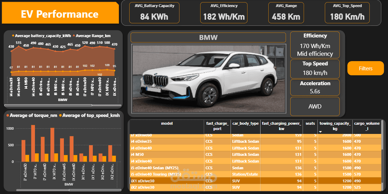Click the AWD drivetrain card
The image size is (388, 194).
315,106
